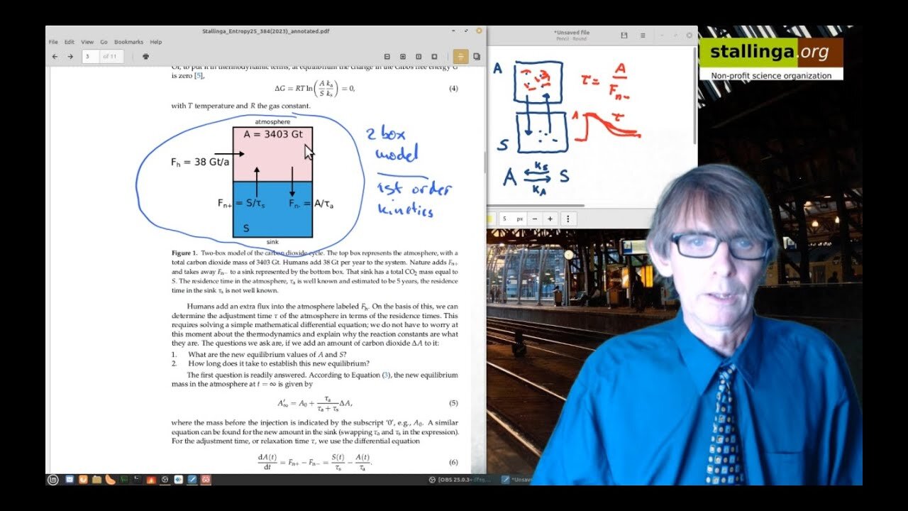The image size is (908, 511).
Task: Toggle dual page view in PDF viewer
Action: [477, 56]
